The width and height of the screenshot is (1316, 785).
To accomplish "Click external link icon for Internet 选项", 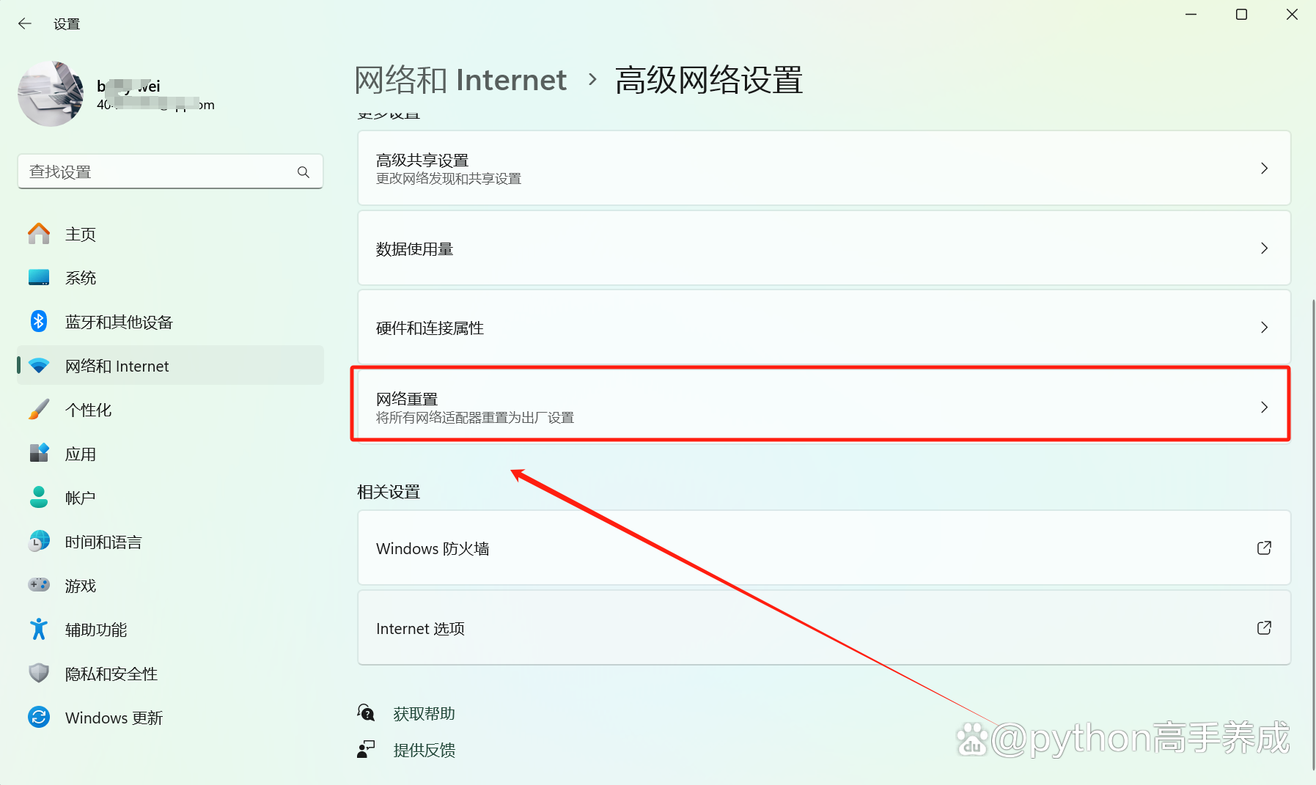I will pos(1264,627).
